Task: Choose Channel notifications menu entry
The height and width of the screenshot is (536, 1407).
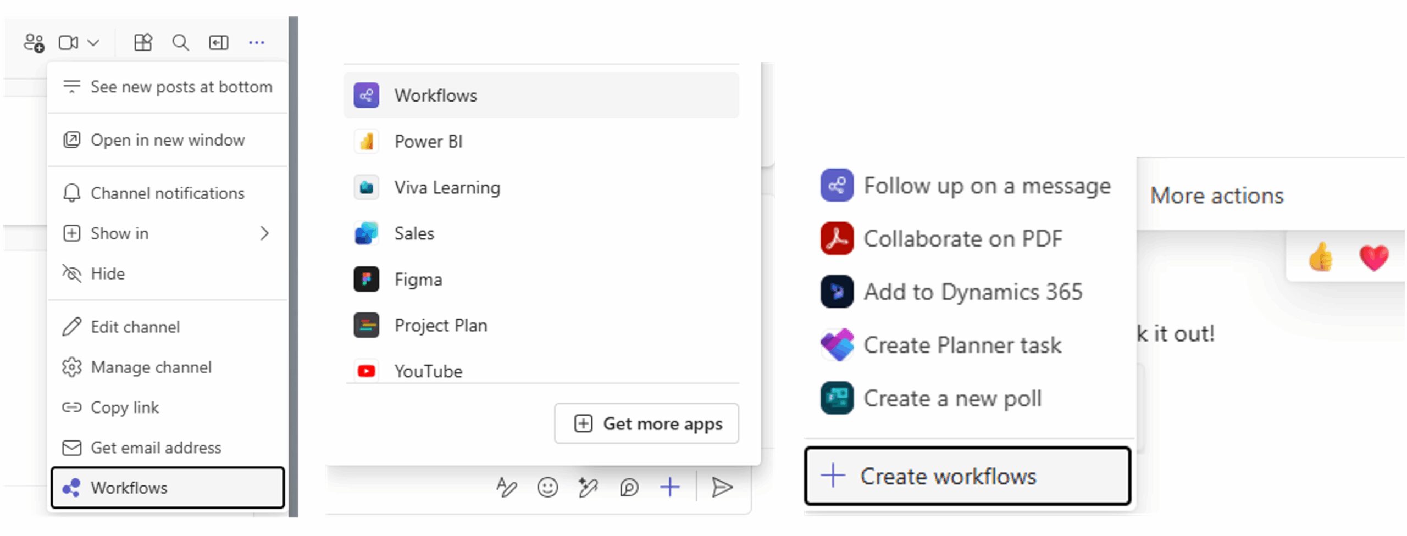Action: pos(167,193)
